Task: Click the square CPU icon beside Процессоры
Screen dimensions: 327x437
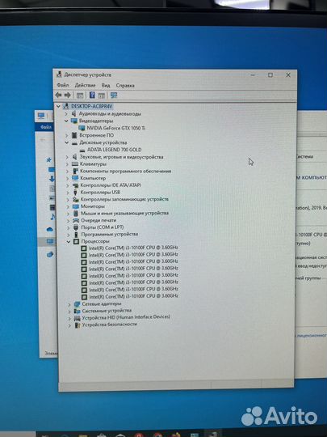Action: click(76, 241)
